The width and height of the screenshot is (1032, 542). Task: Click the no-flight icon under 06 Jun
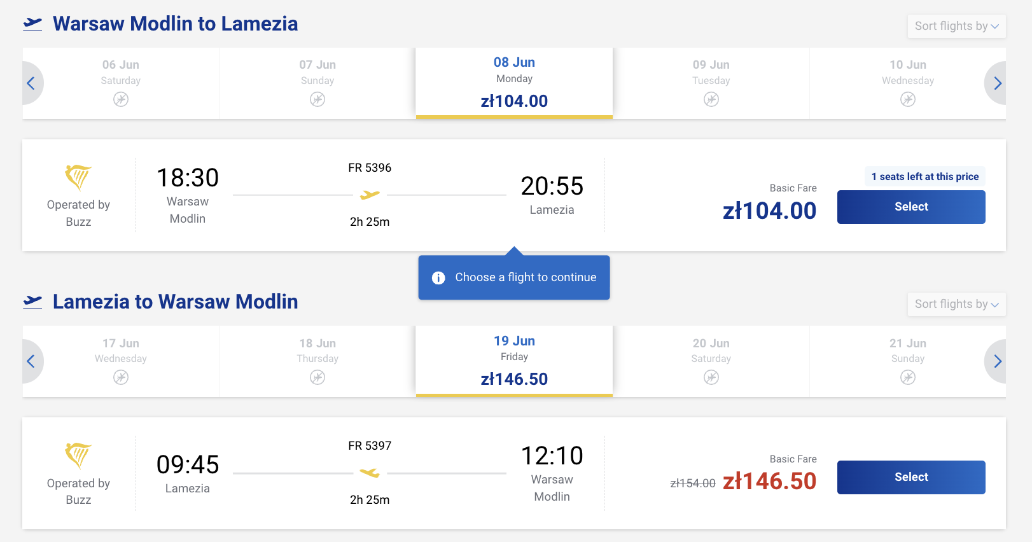click(x=121, y=99)
